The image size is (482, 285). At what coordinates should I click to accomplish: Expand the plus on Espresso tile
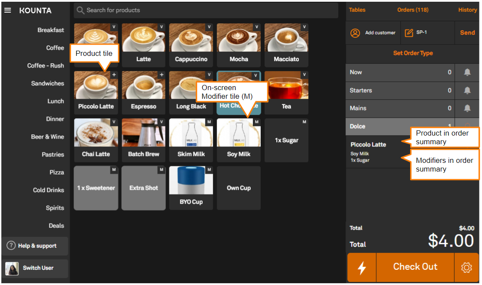pos(162,75)
